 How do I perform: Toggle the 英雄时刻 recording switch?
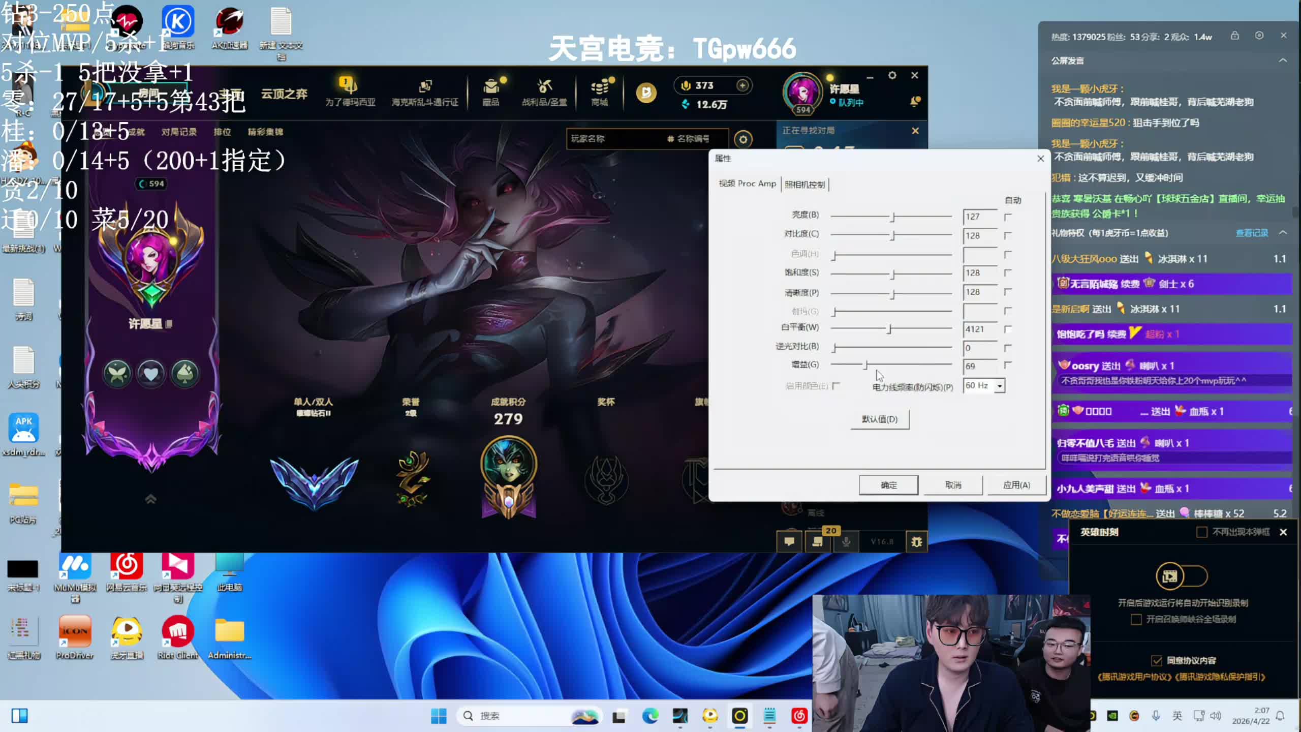tap(1181, 576)
